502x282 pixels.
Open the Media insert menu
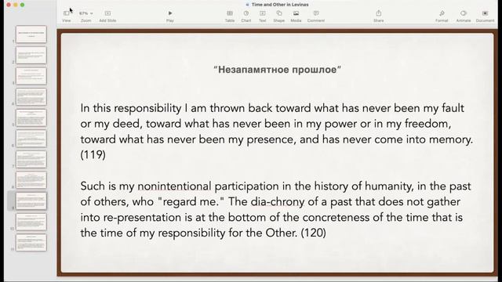point(296,16)
